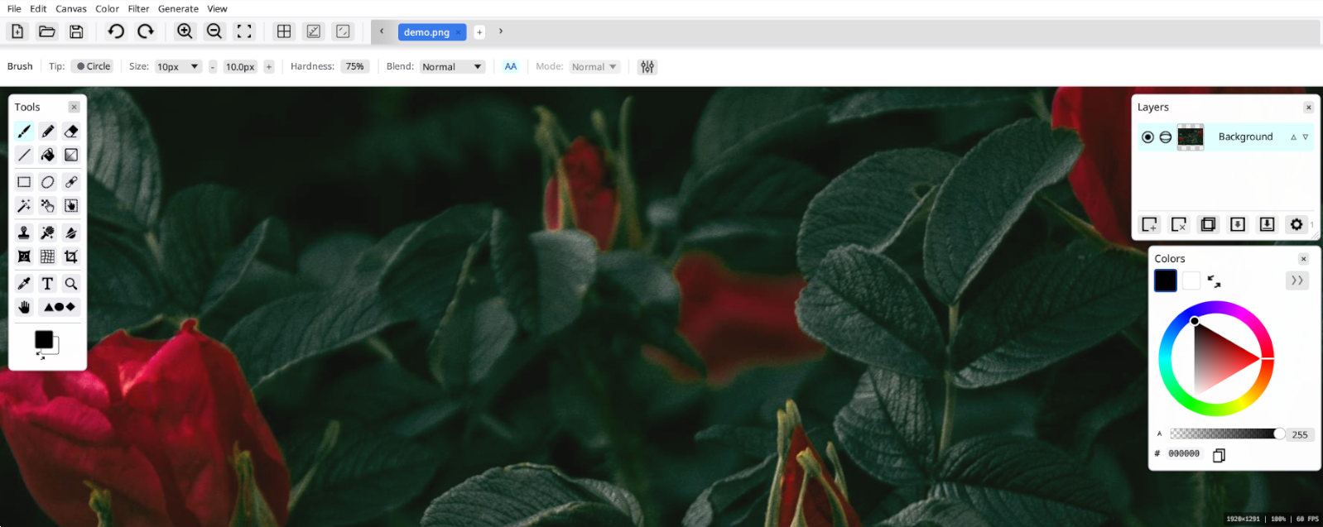This screenshot has width=1323, height=527.
Task: Redo the last action
Action: [x=146, y=31]
